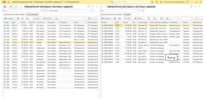Screen dimensions: 205x100
Task: Open create-based-on dropdown in приходных toolbar
Action: pyautogui.click(x=28, y=18)
